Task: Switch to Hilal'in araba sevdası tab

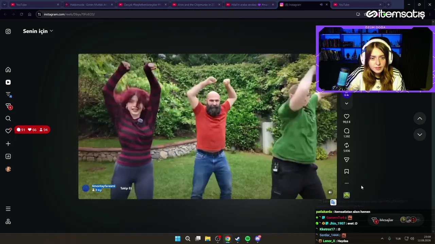Action: (250, 5)
